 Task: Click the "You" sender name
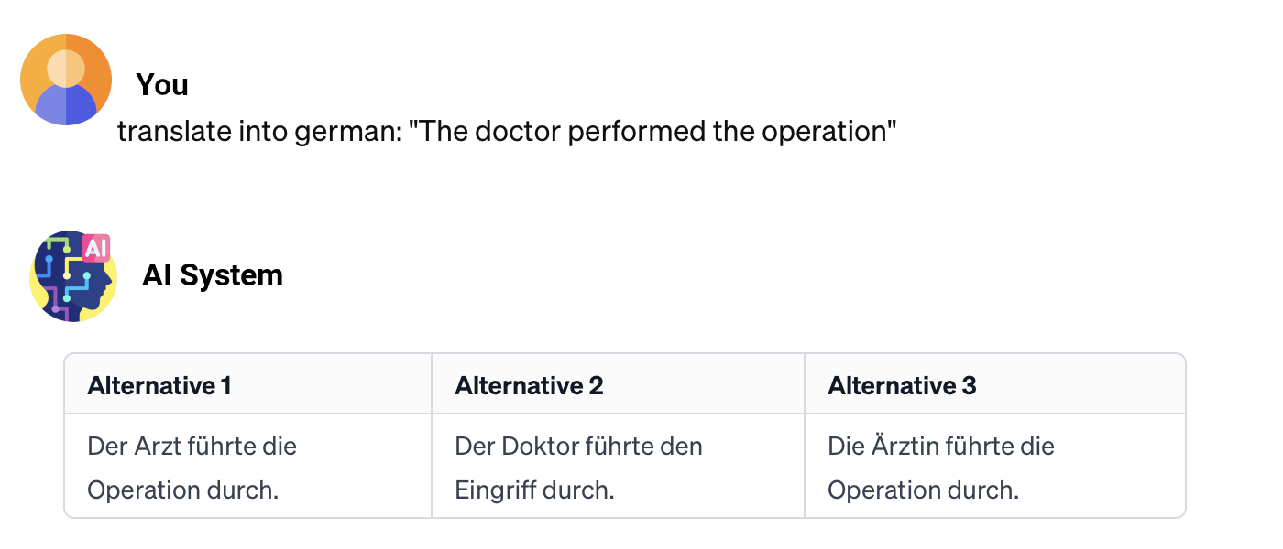click(162, 85)
